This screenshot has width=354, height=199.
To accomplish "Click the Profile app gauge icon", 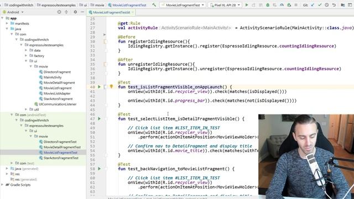I will tap(282, 5).
